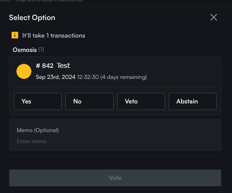Click the Enter memo input field
232x193 pixels.
pos(115,141)
